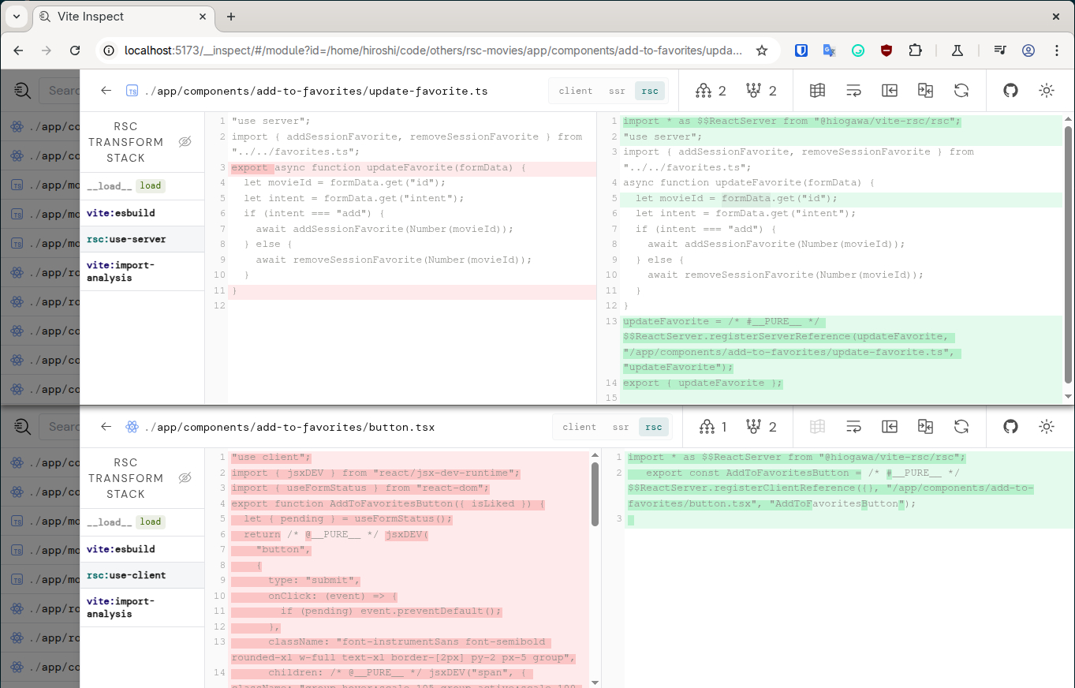Open Chrome three-dot menu

pos(1057,50)
